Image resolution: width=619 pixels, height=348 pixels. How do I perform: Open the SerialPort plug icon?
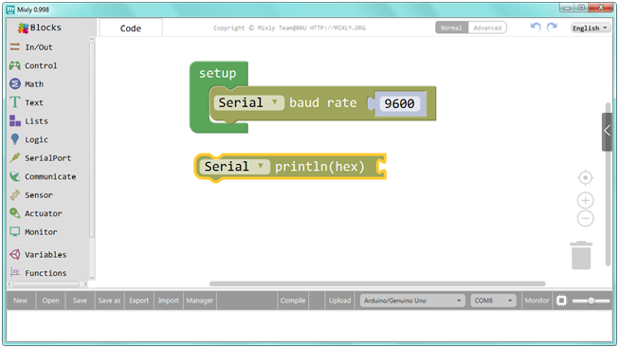[x=14, y=157]
